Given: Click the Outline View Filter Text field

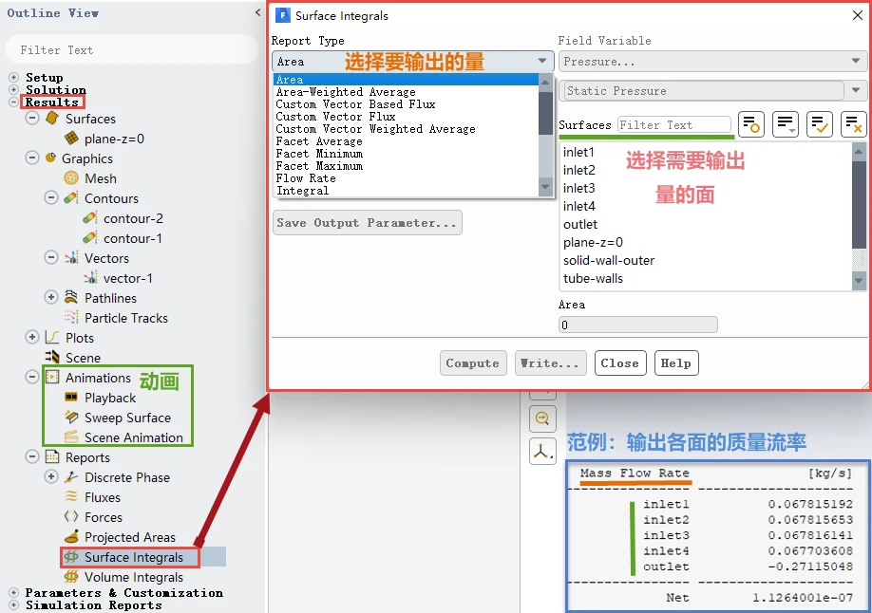Looking at the screenshot, I should (x=132, y=50).
